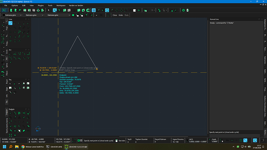Select the active Line 2 Points tool
This screenshot has width=267, height=150.
pos(10,23)
